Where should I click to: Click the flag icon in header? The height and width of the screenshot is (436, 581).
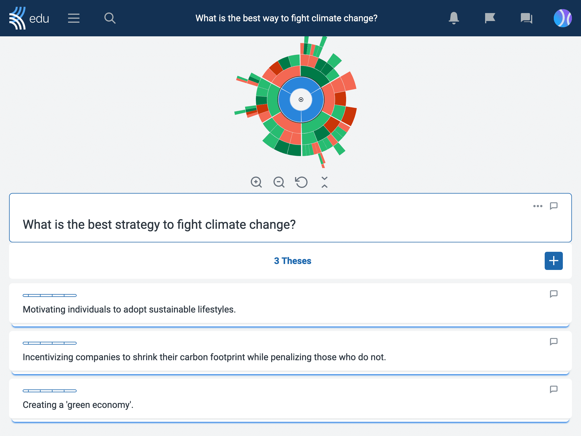pos(490,18)
